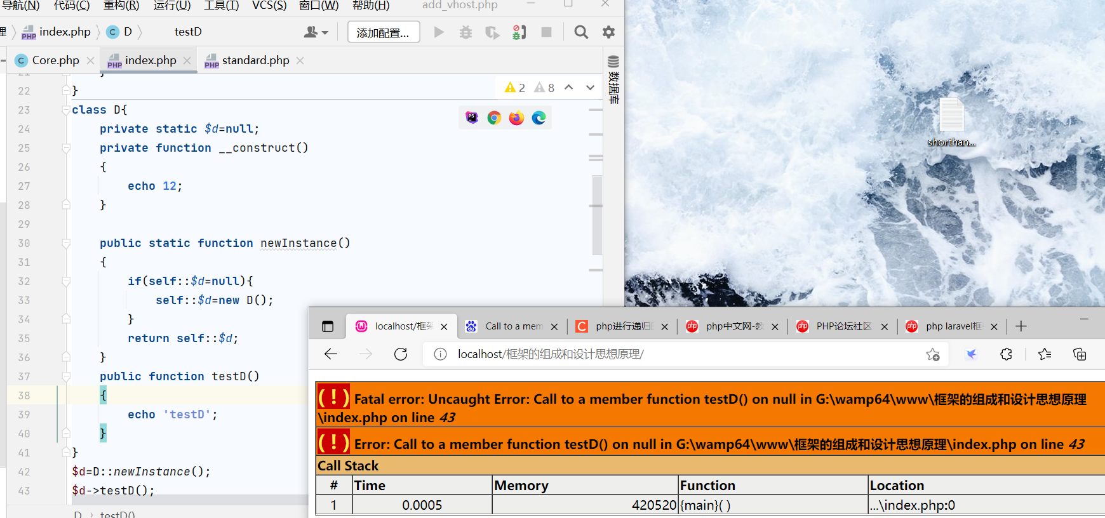Click the editor vertical scrollbar thumb
Screen dimensions: 1105x518
[597, 216]
